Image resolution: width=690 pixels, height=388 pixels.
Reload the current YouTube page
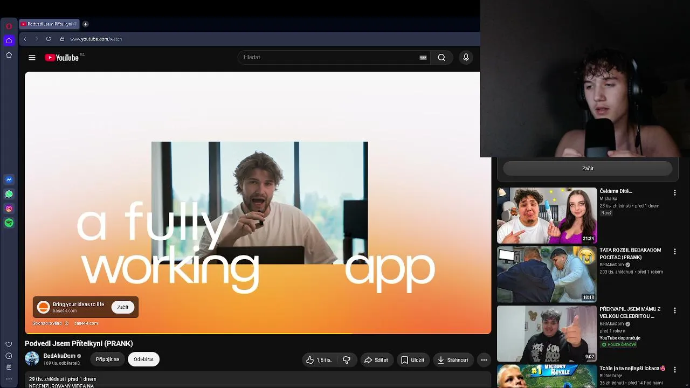49,39
